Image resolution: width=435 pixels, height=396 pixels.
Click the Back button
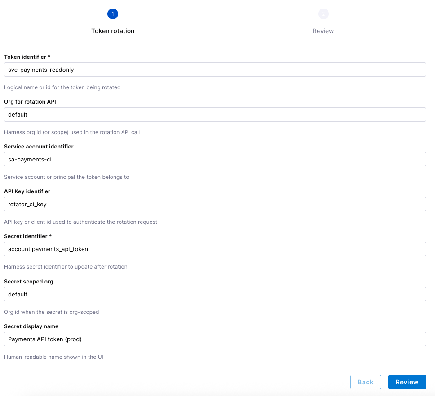click(365, 382)
